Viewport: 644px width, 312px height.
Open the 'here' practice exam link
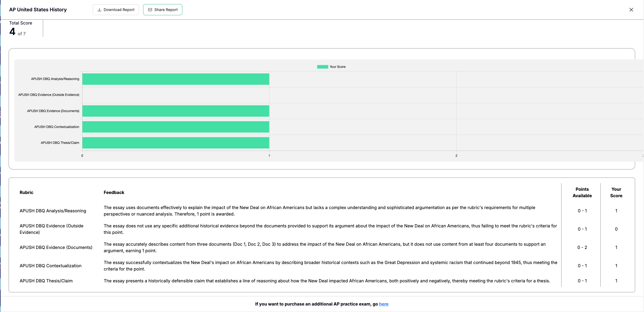pyautogui.click(x=383, y=304)
